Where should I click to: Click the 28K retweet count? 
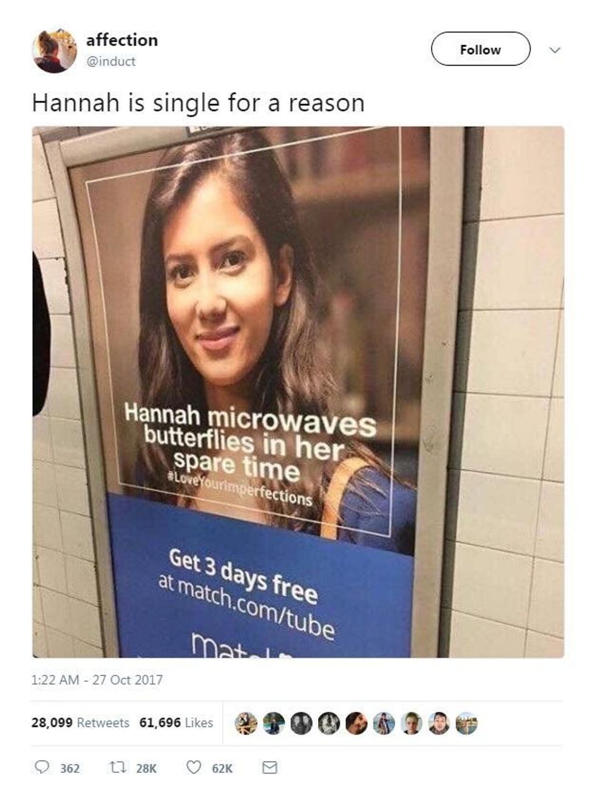(146, 769)
